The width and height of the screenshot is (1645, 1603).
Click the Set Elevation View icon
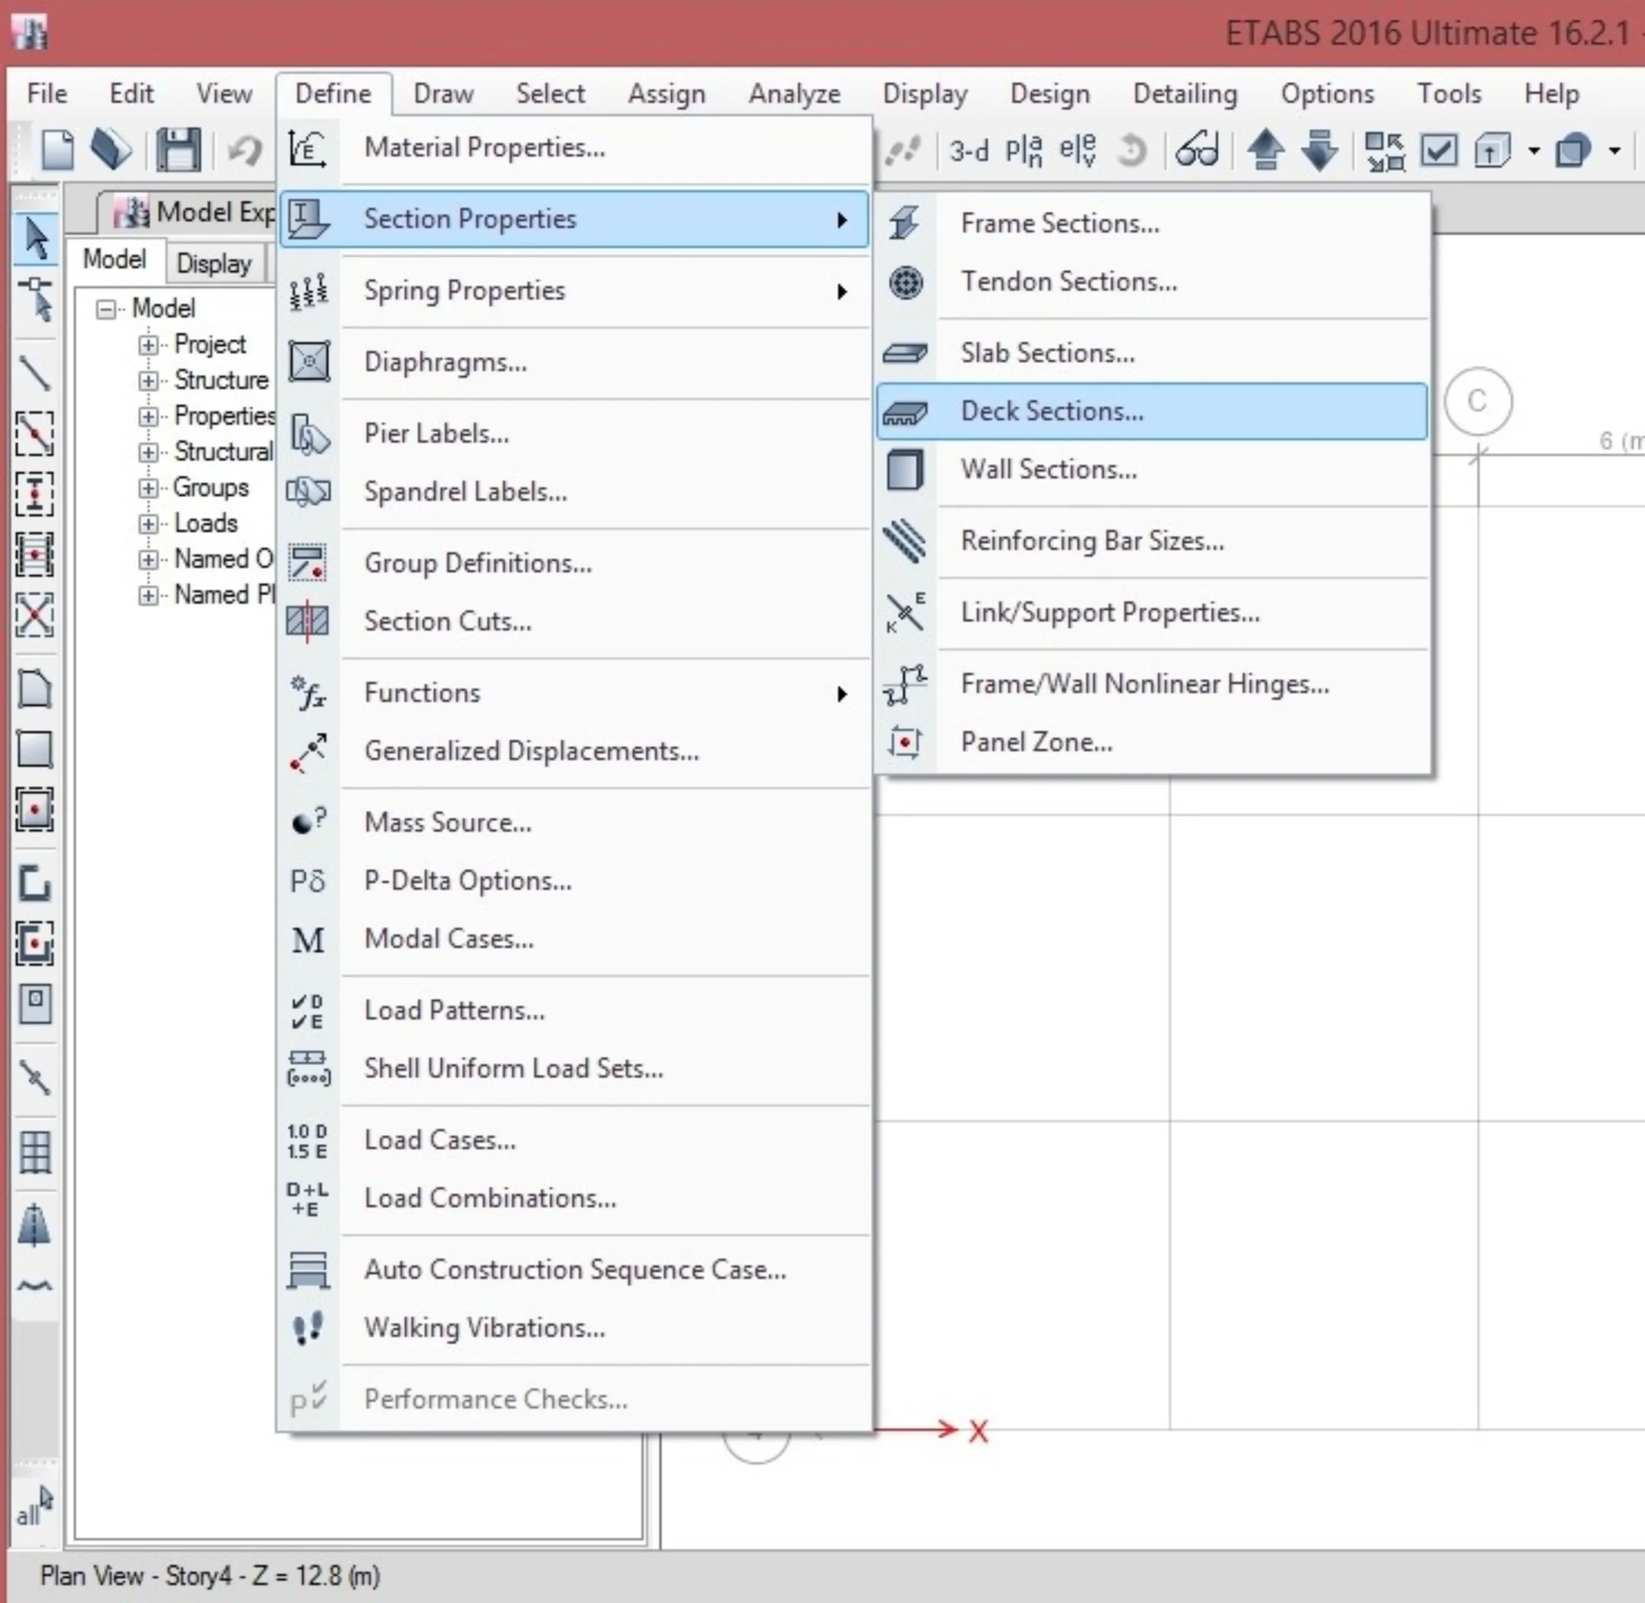coord(1077,150)
